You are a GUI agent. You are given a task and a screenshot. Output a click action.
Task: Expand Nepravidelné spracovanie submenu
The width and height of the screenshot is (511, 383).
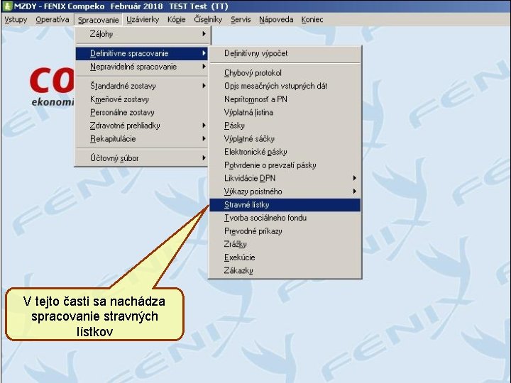(x=142, y=67)
